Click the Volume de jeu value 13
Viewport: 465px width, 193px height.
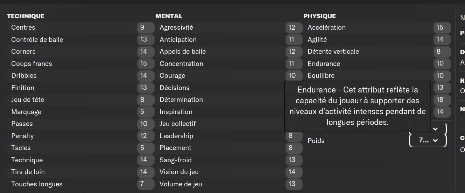pos(294,184)
